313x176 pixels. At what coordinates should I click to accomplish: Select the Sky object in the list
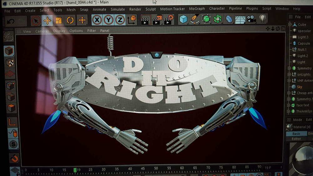tap(300, 87)
